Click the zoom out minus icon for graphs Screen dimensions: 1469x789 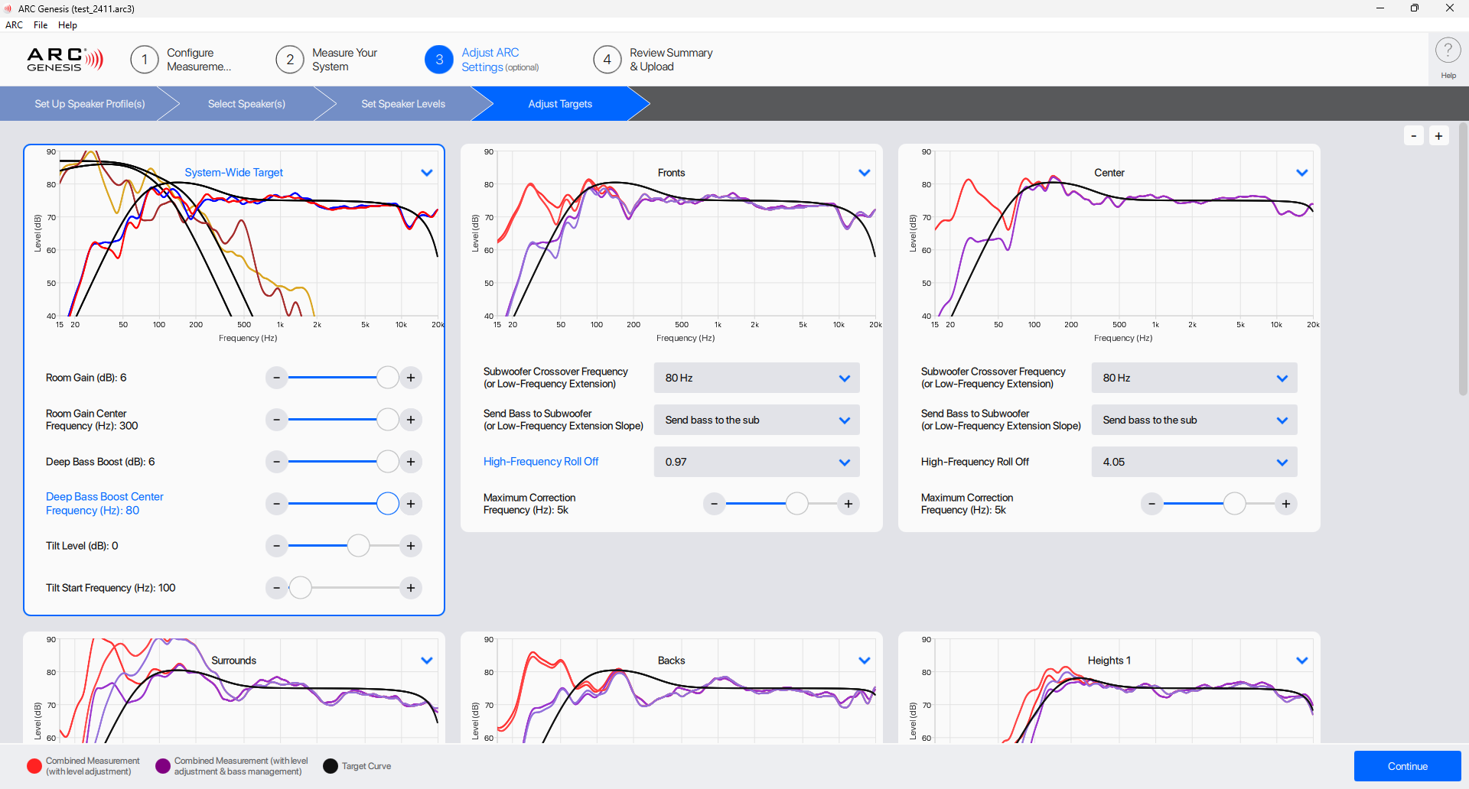(x=1414, y=136)
